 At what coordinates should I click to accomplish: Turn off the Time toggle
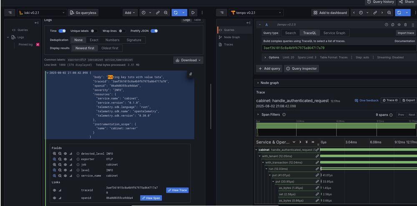tap(62, 31)
